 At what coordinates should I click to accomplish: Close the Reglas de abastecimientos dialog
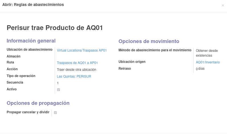tap(223, 5)
